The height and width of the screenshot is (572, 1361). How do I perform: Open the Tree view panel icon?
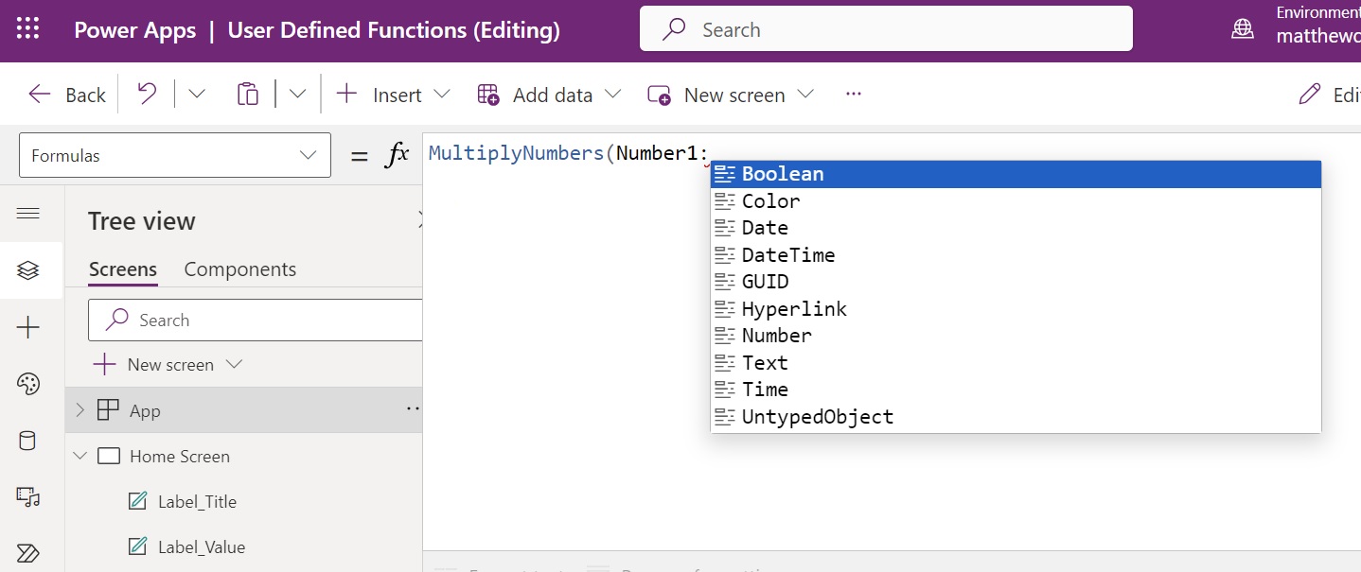point(28,270)
